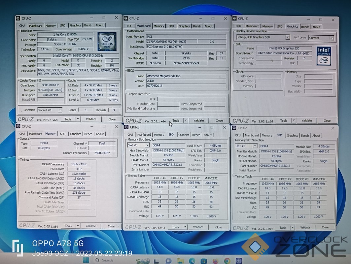
Task: Click the Core Speed 3500.00 MHz field
Action: 51,85
